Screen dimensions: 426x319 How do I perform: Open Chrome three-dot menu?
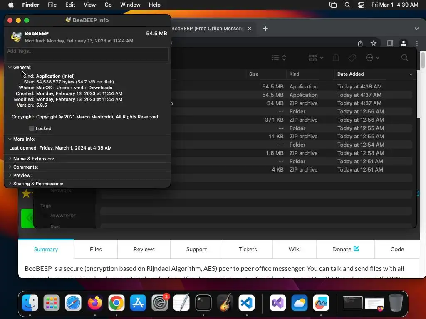417,43
